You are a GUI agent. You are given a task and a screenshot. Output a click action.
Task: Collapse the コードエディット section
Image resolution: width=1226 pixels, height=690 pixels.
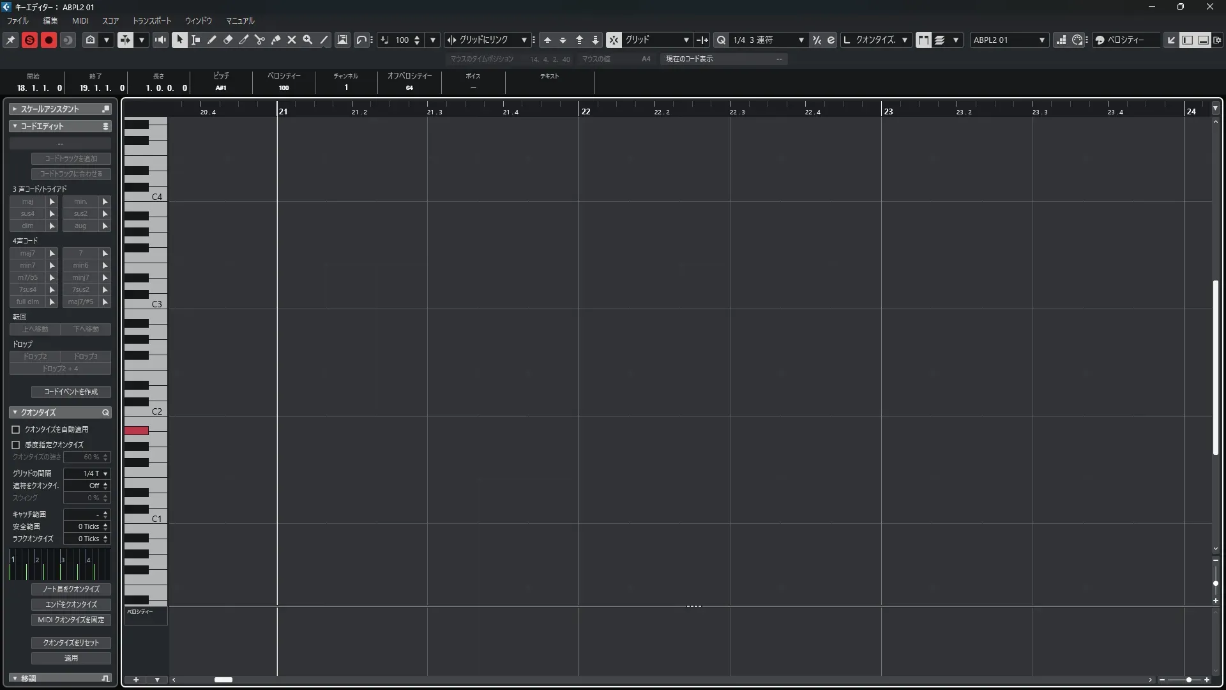pos(15,126)
